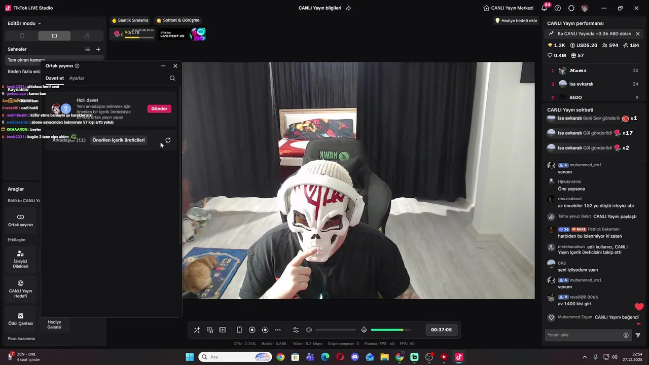Viewport: 649px width, 365px height.
Task: Open the chat filter funnel icon
Action: coord(638,335)
